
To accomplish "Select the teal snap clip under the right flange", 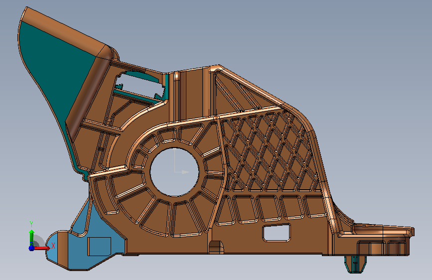I will point(355,264).
